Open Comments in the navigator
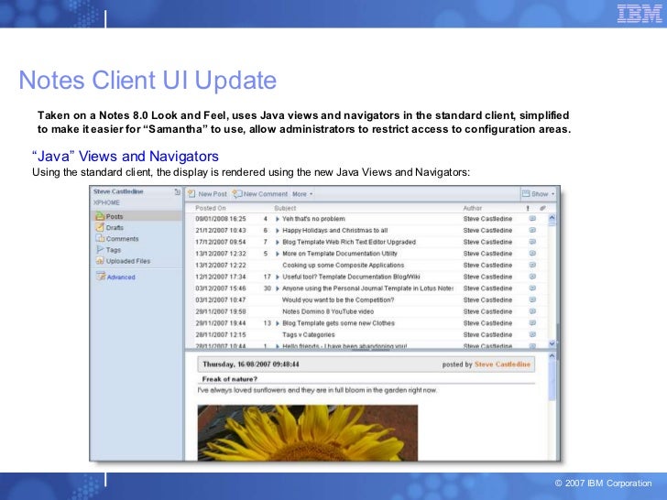 122,238
